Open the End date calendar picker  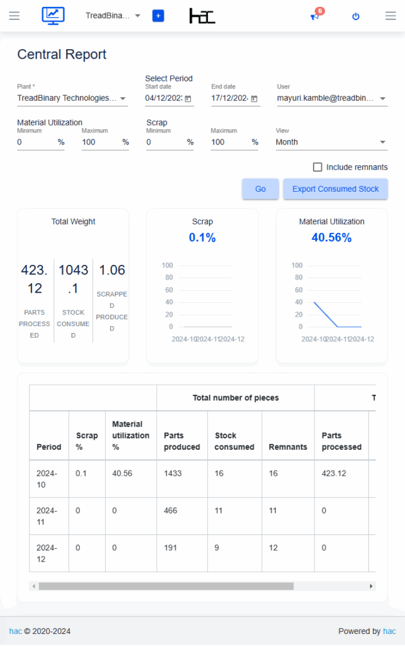pos(254,99)
